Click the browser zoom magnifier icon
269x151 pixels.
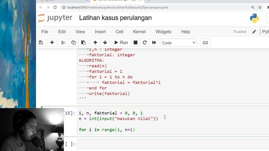(253, 8)
